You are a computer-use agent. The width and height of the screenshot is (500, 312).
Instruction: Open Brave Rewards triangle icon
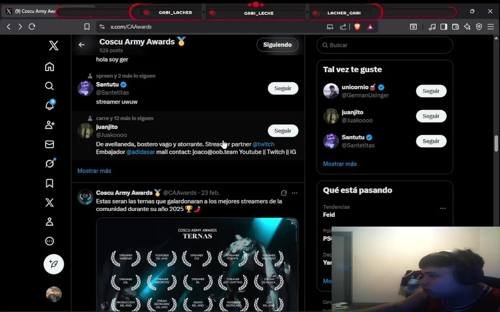click(x=370, y=27)
